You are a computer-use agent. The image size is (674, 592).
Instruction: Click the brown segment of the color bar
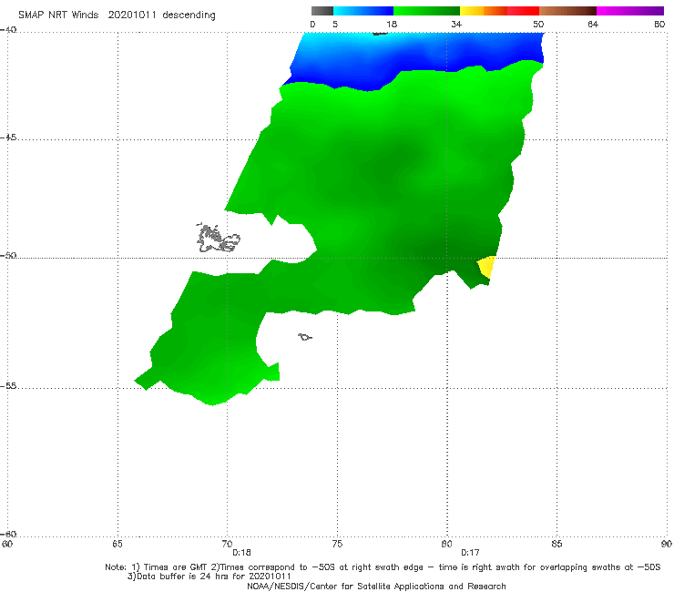[x=567, y=11]
